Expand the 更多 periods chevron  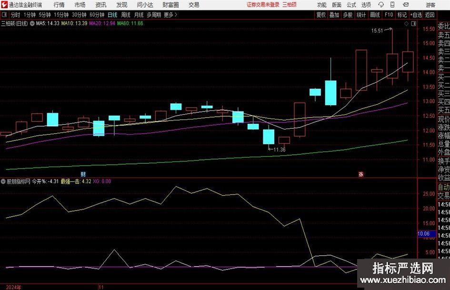pyautogui.click(x=176, y=15)
